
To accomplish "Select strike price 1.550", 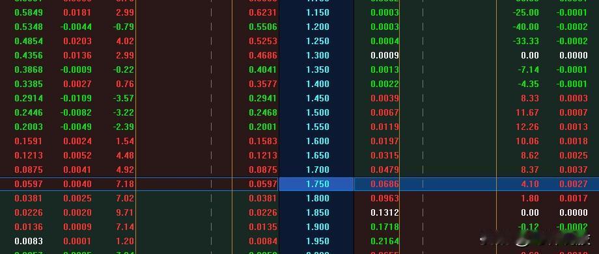I will pyautogui.click(x=318, y=127).
